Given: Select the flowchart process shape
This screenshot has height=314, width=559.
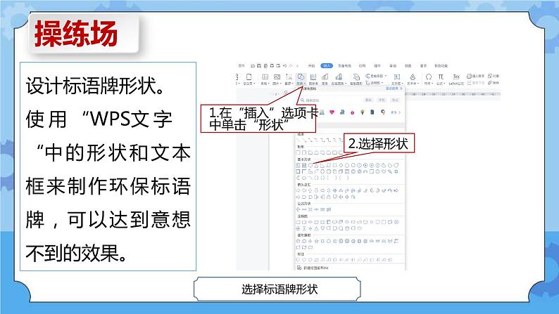Looking at the screenshot, I should tap(298, 222).
